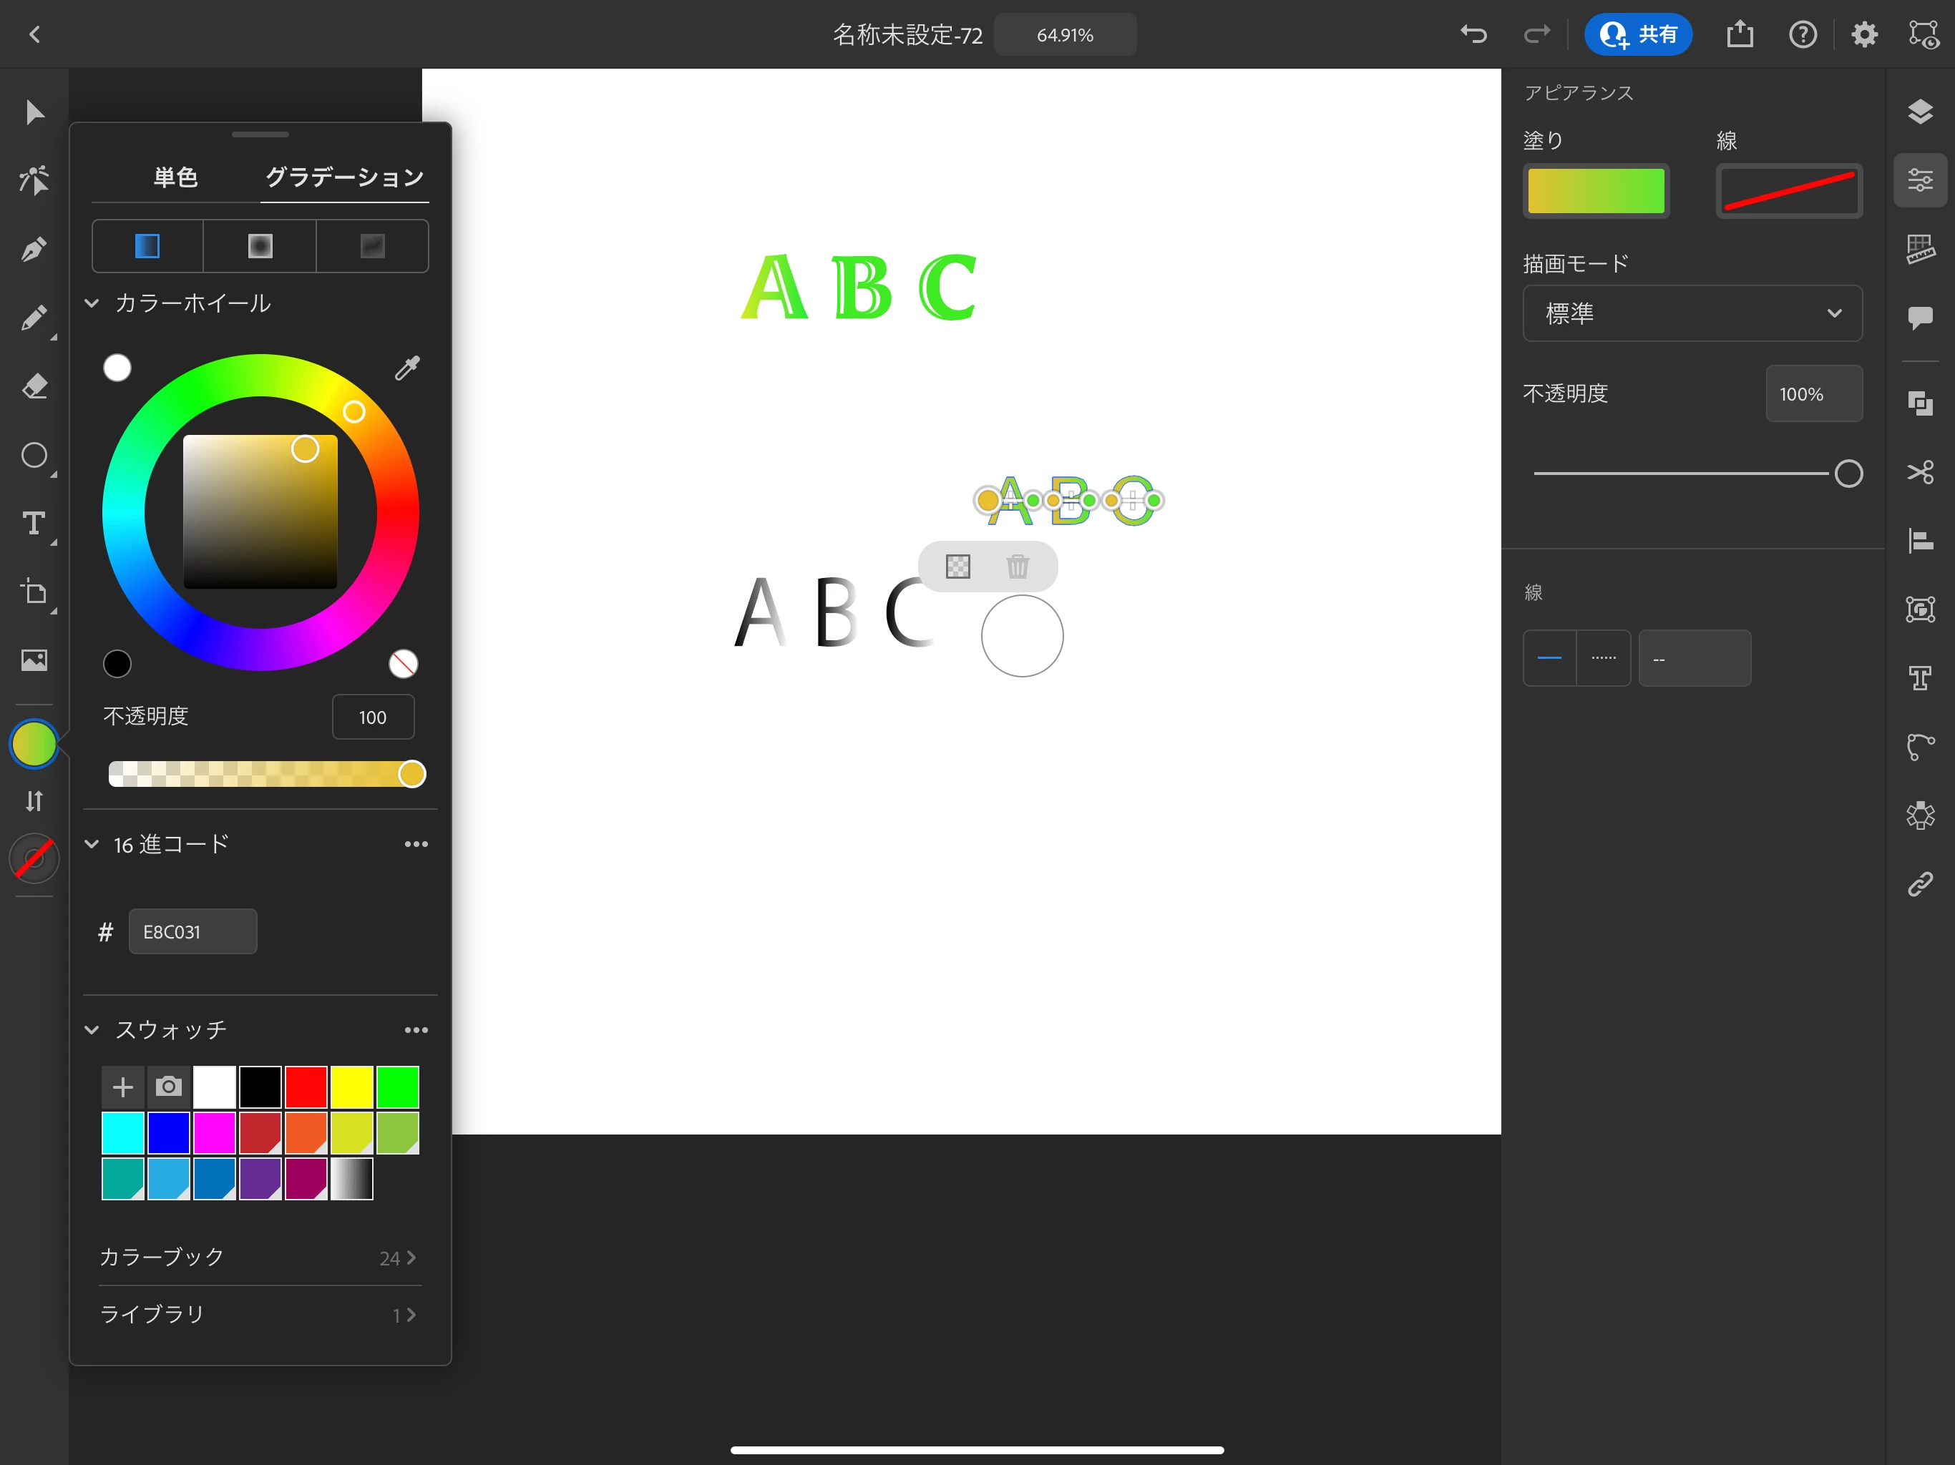Image resolution: width=1955 pixels, height=1465 pixels.
Task: Switch to the グラデーション tab
Action: click(x=345, y=177)
